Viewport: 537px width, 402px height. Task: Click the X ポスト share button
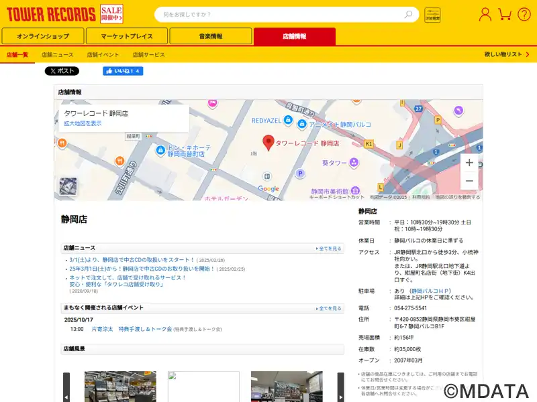62,71
